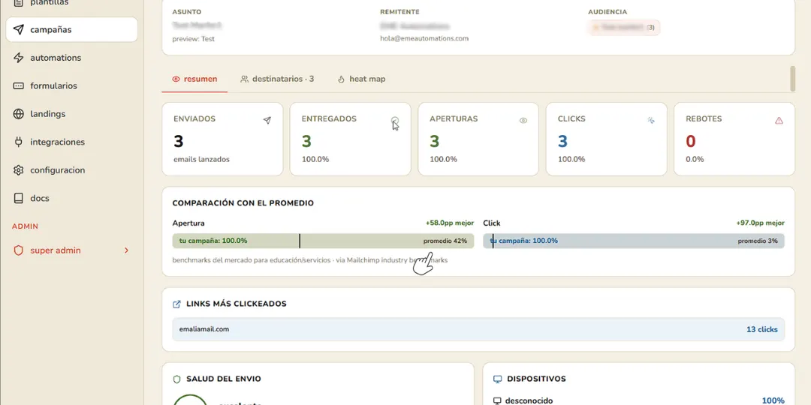Click the desconocido device icon
The image size is (811, 405).
498,400
